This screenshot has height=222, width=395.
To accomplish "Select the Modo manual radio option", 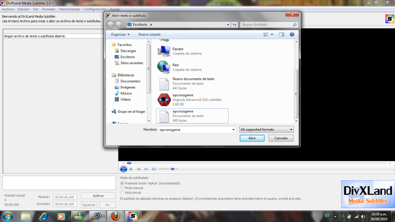I will (x=122, y=188).
